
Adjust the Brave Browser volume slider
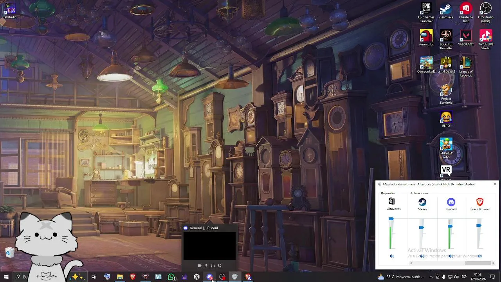tap(479, 226)
